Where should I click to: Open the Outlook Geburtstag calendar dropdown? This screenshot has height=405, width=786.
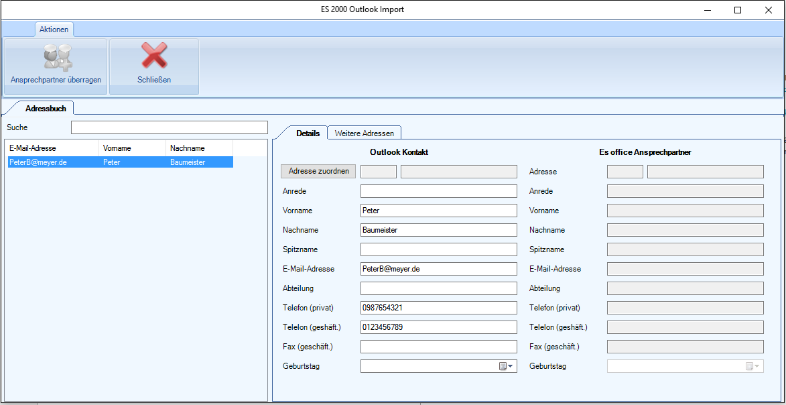click(x=510, y=366)
